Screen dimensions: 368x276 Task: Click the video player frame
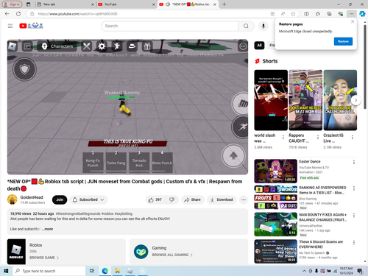point(127,107)
